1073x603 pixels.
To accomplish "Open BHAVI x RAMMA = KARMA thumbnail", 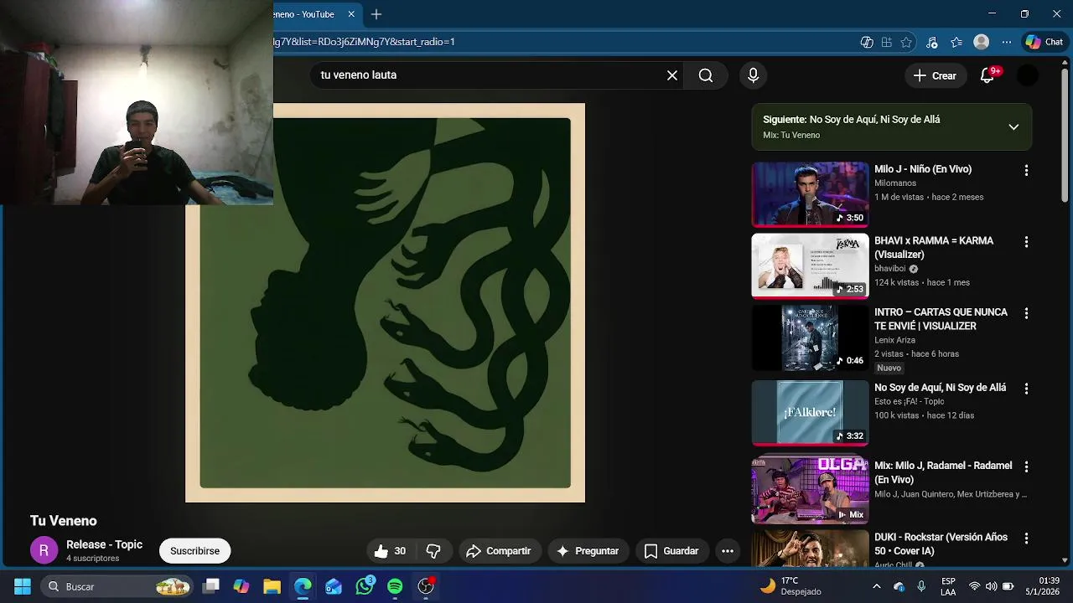I will 810,265.
